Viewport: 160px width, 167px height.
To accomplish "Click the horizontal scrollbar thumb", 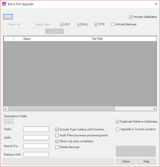I will coord(61,109).
